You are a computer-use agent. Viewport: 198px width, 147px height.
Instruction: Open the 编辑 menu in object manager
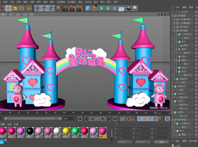(184, 7)
